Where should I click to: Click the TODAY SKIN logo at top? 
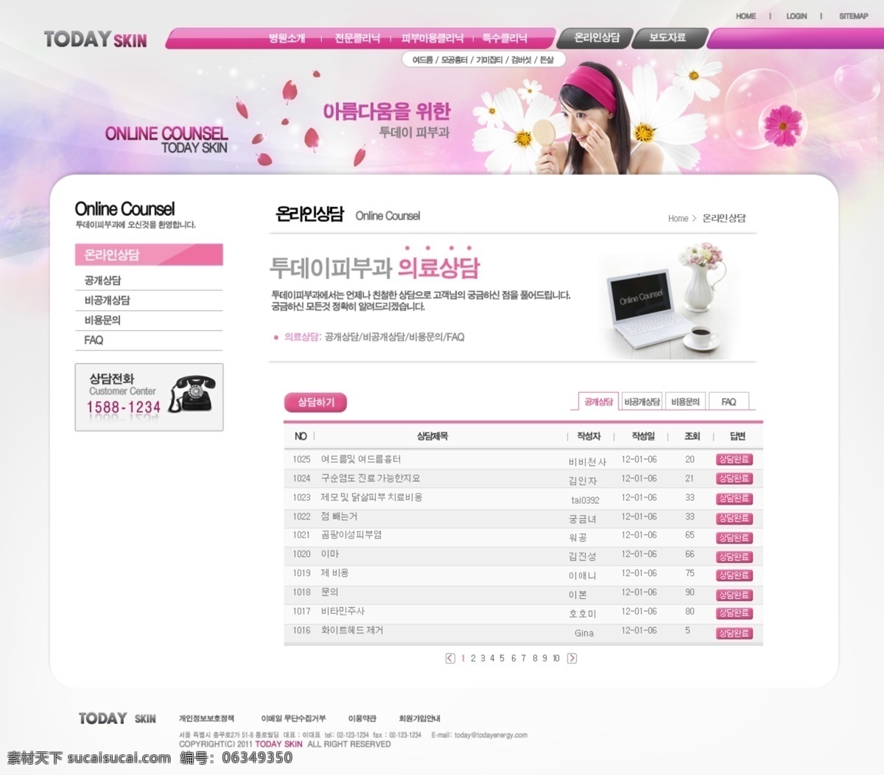95,39
